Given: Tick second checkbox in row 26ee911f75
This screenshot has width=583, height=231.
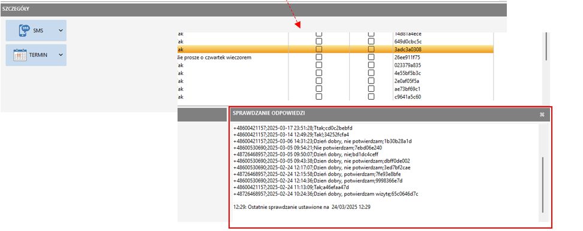Looking at the screenshot, I should pos(371,57).
